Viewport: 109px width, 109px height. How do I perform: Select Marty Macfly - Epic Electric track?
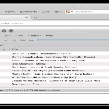tap(55, 74)
